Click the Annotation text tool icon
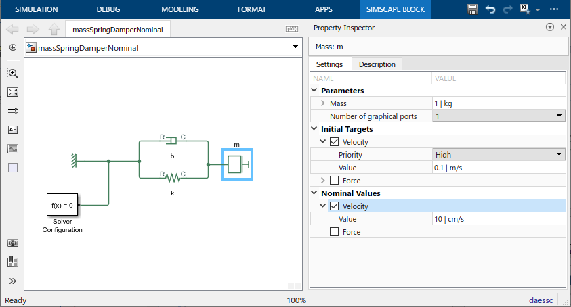The height and width of the screenshot is (307, 571). point(13,130)
